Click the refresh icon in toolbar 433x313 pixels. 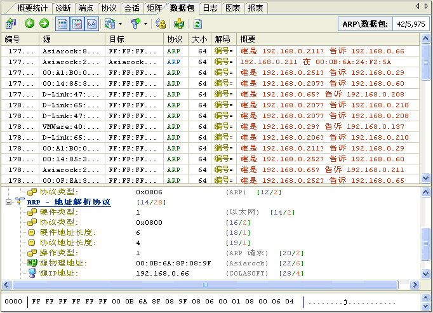(197, 24)
